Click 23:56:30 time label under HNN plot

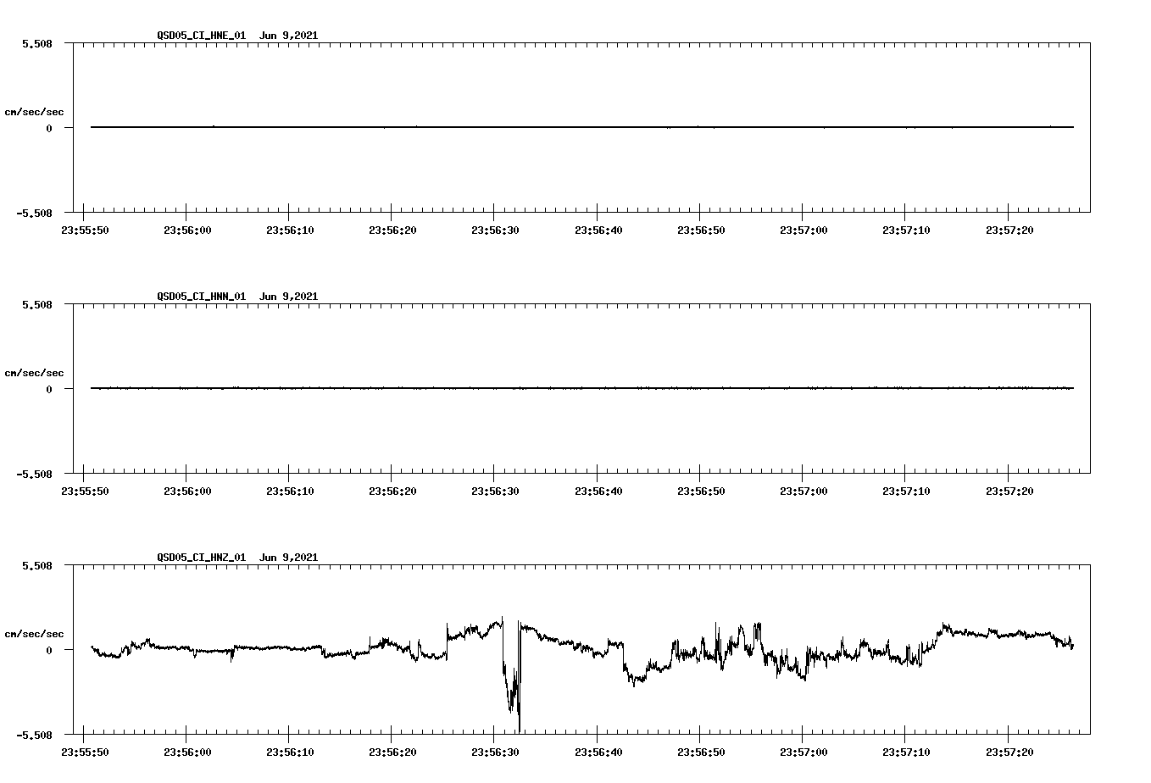(494, 491)
